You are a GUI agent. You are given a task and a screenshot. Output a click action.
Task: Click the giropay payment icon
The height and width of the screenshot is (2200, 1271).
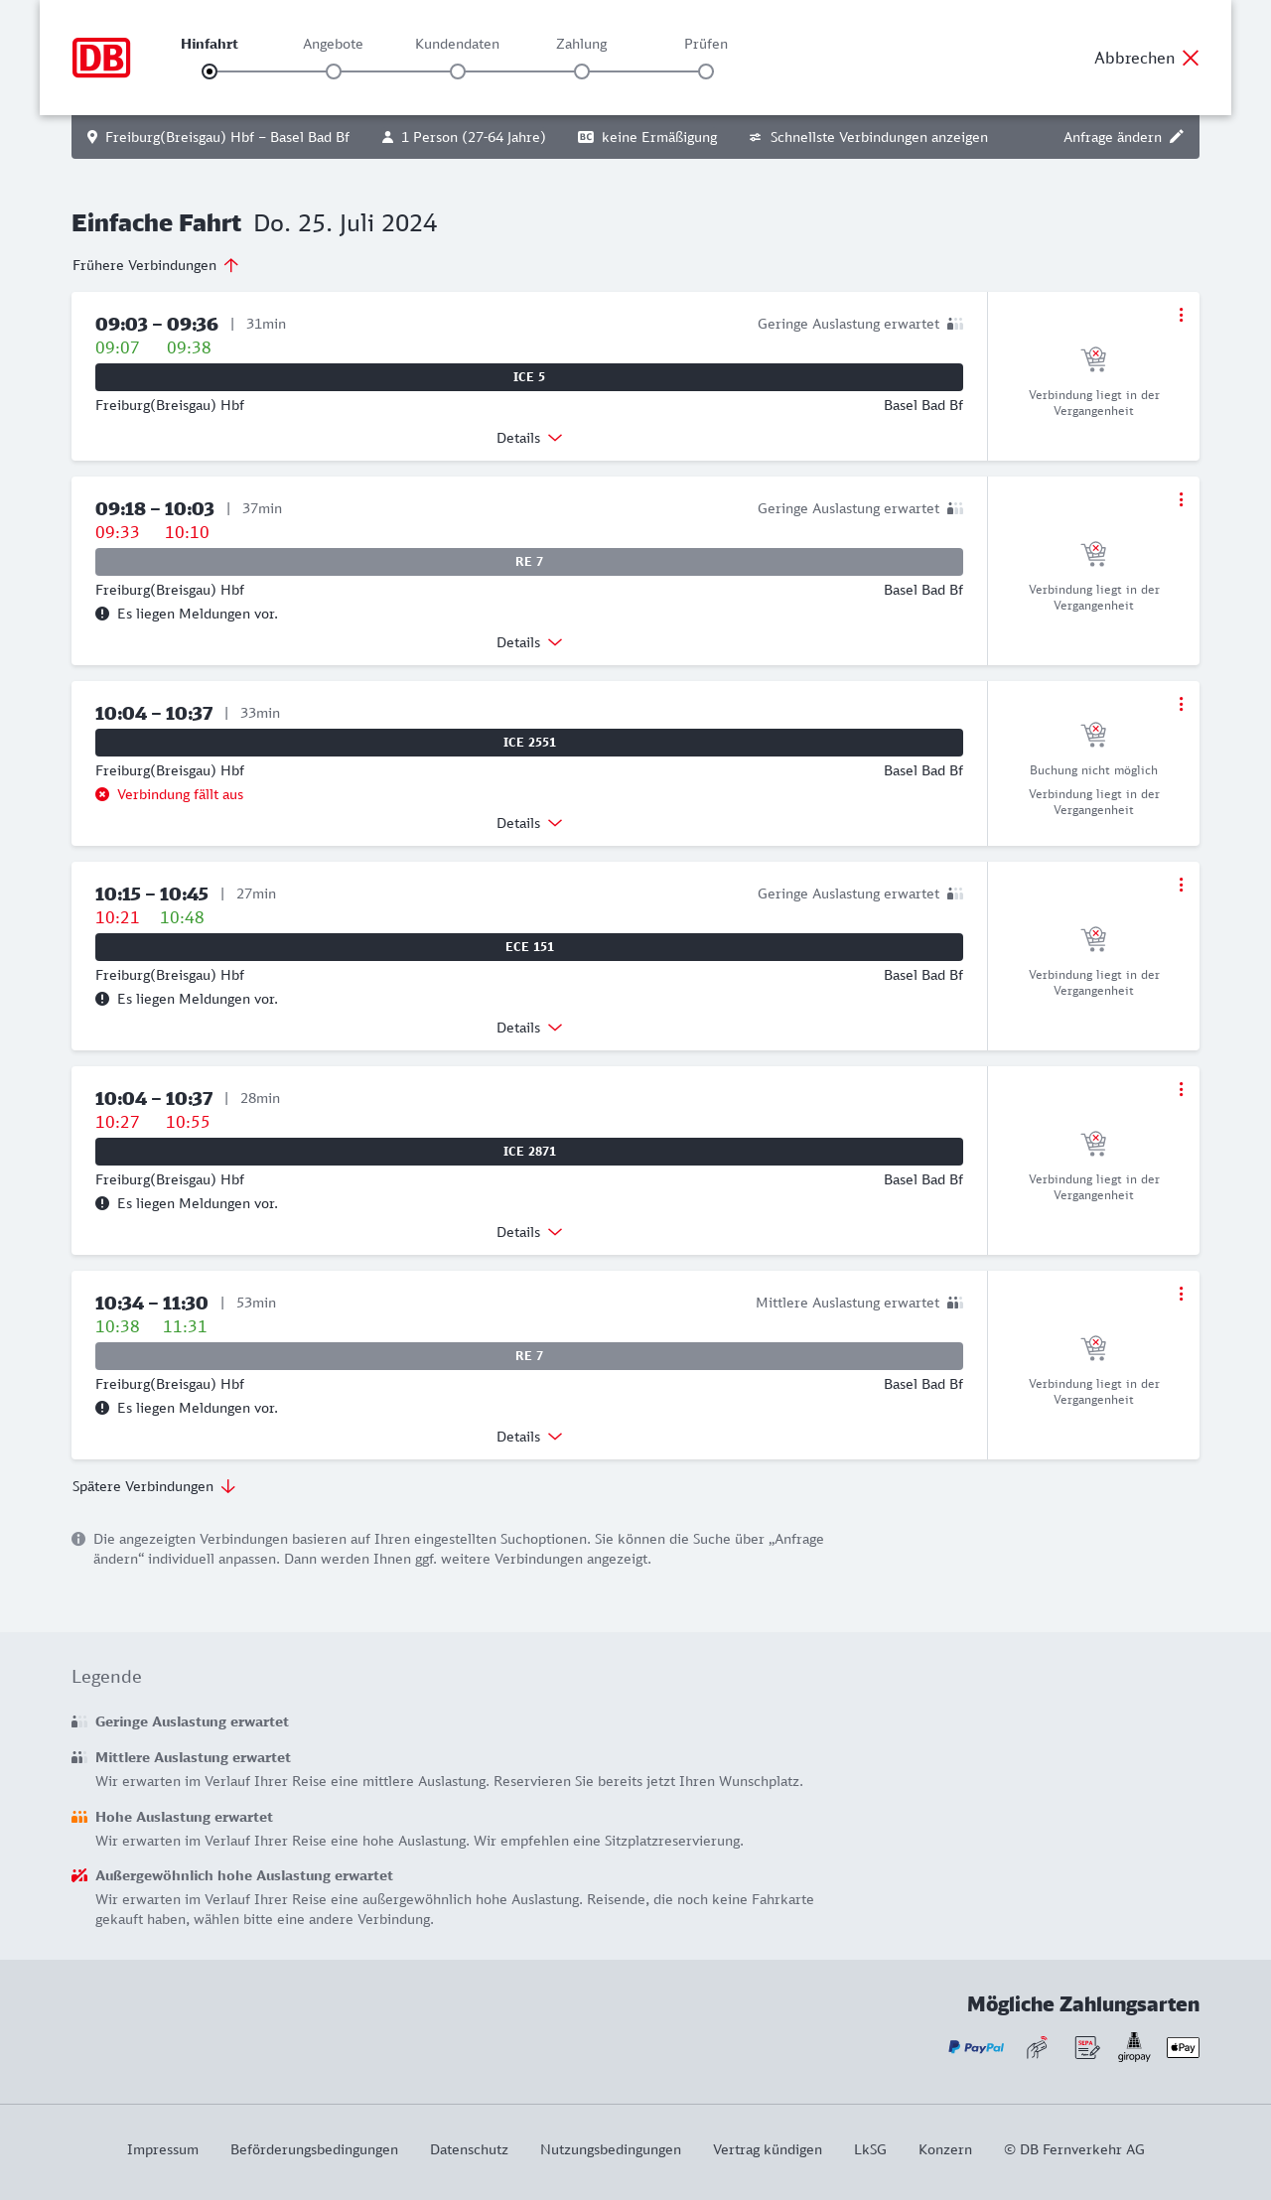[1134, 2046]
